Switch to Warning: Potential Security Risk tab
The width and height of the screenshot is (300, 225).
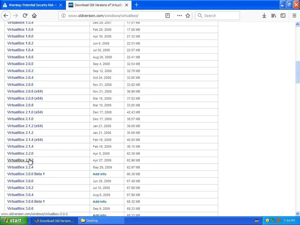tap(33, 5)
